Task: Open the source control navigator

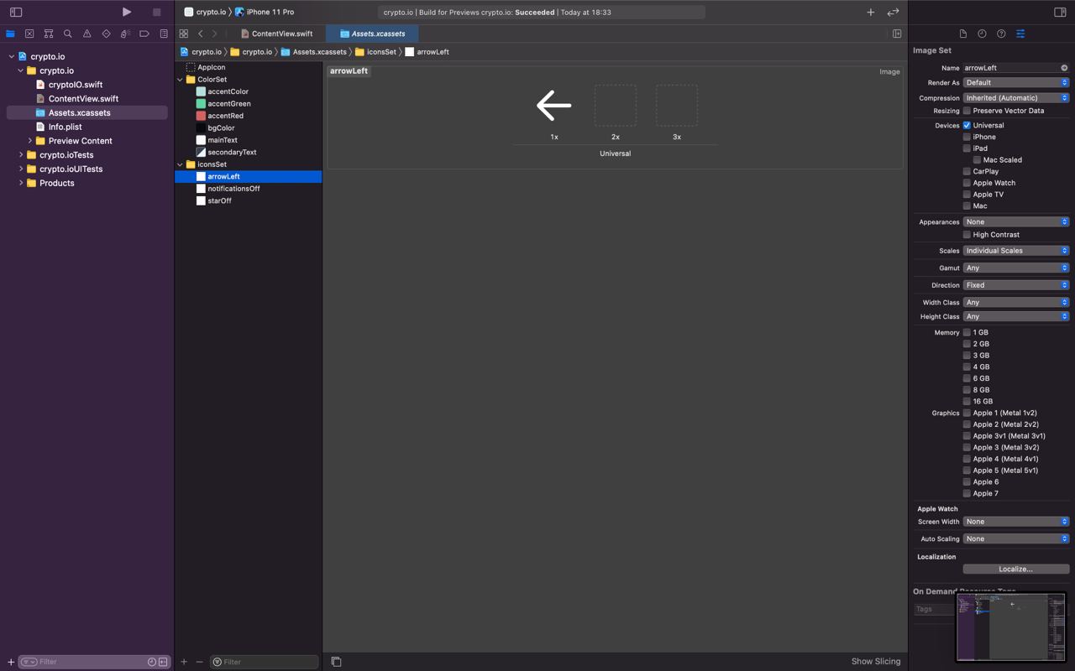Action: 29,34
